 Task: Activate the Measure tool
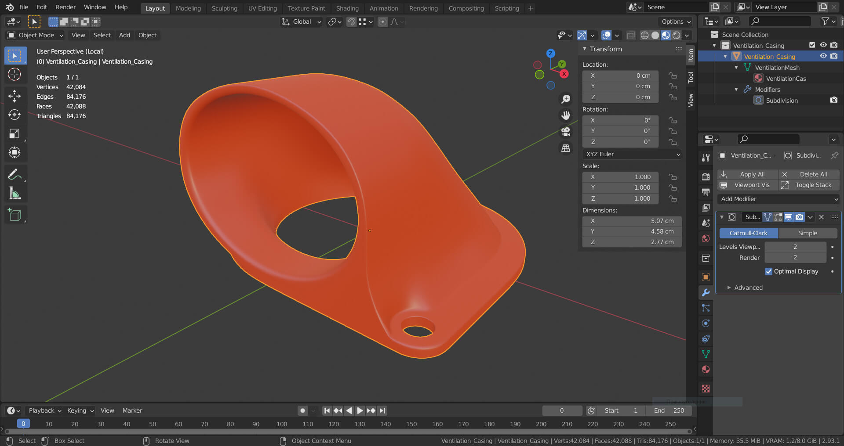coord(15,193)
